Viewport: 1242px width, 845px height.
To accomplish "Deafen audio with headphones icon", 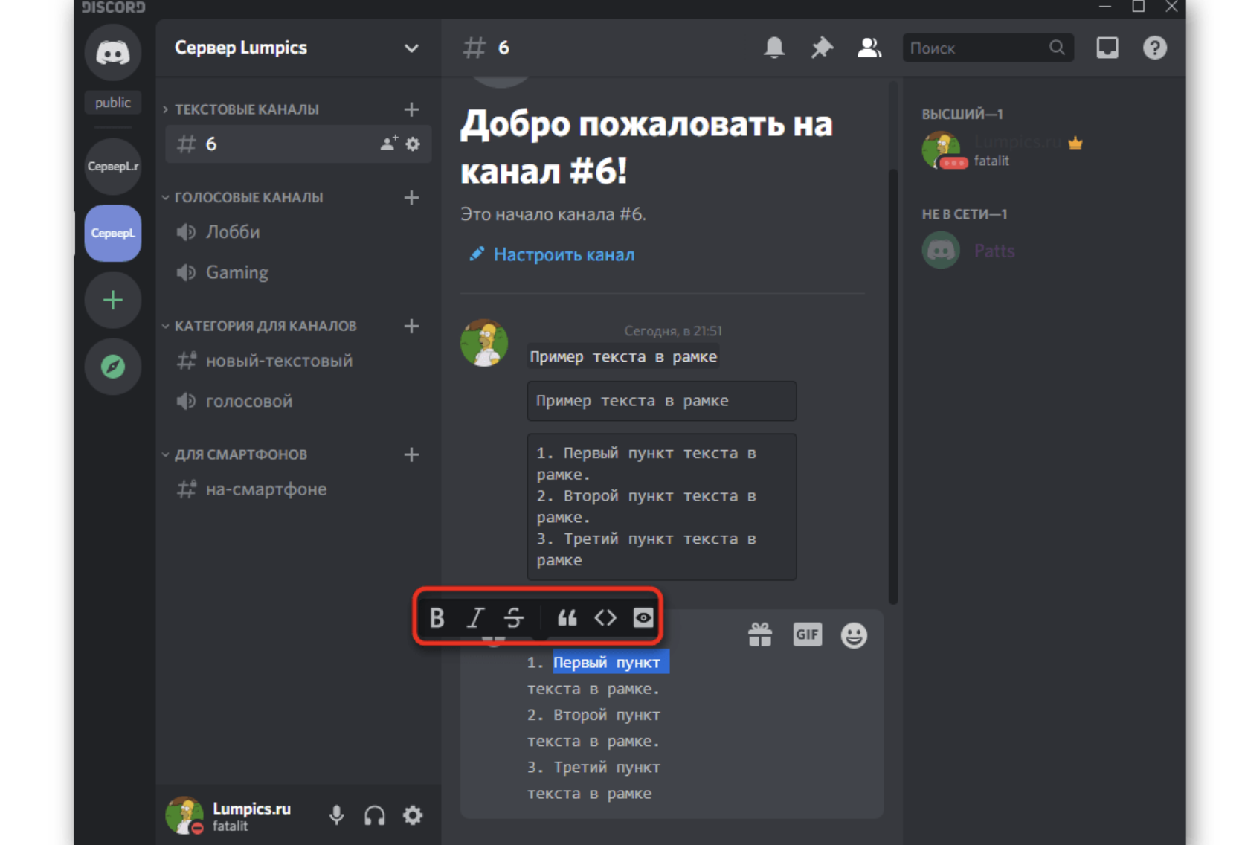I will pyautogui.click(x=375, y=815).
